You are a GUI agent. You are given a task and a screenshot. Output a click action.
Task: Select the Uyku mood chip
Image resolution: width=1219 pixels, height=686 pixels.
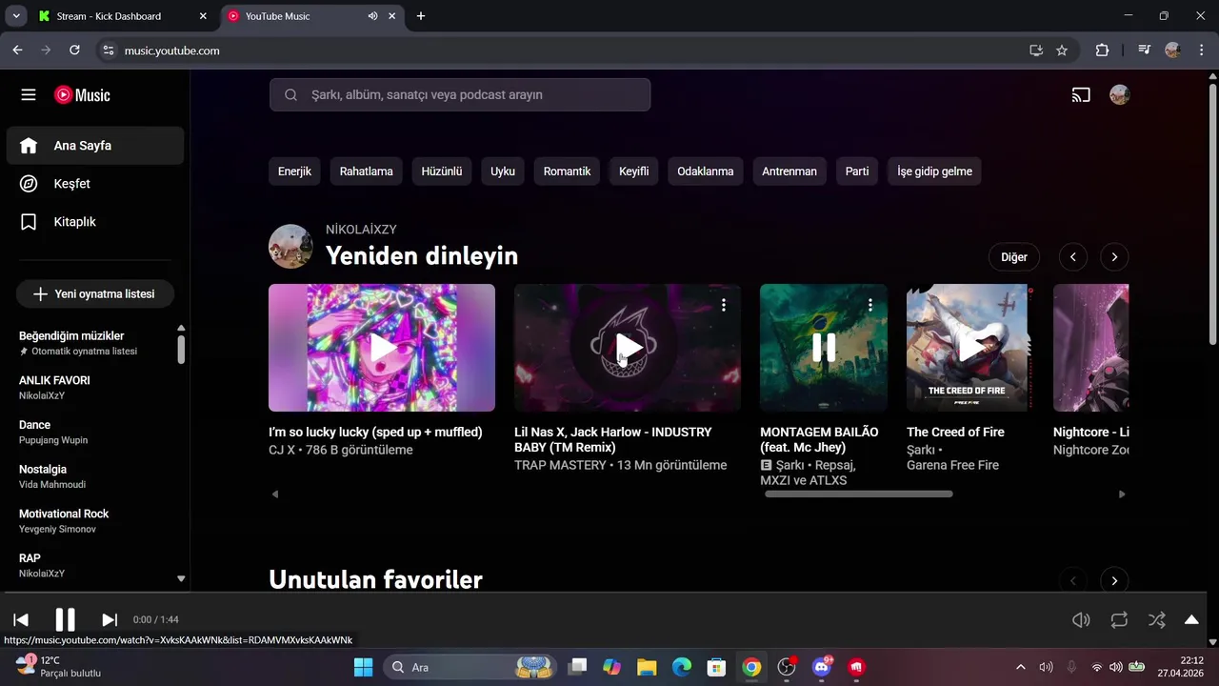pos(503,171)
